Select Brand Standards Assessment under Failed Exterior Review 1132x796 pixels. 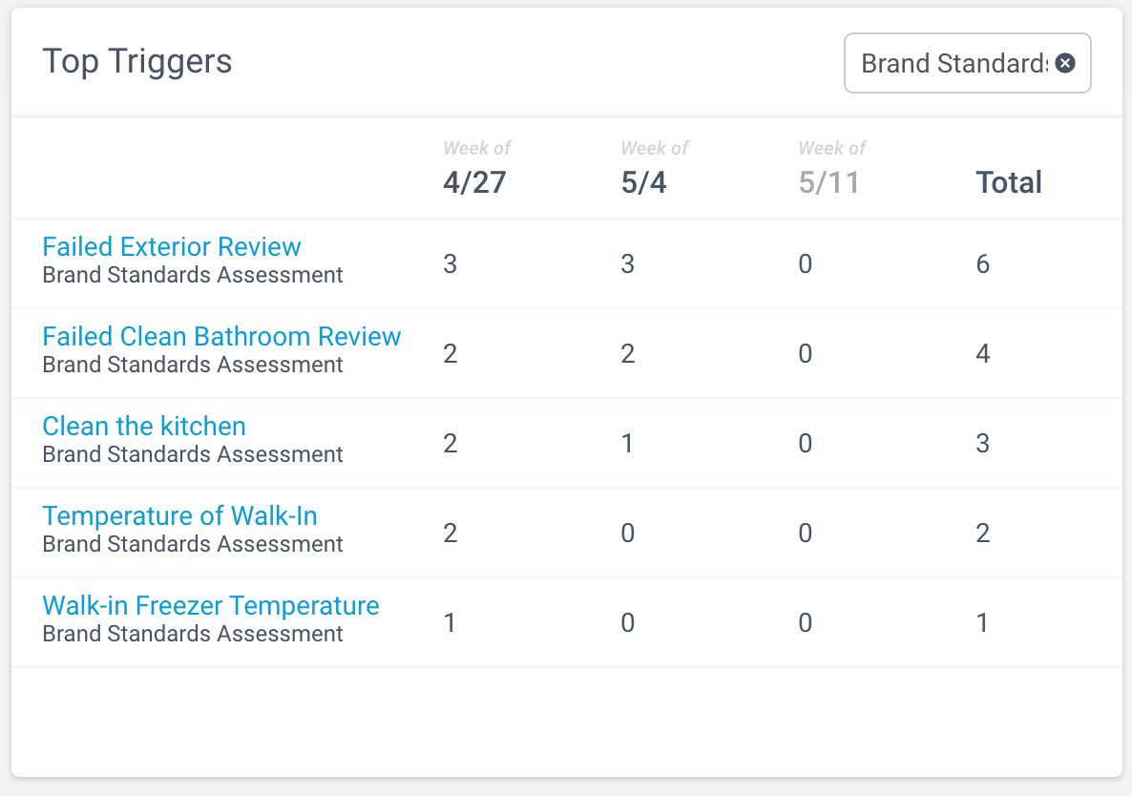[192, 275]
